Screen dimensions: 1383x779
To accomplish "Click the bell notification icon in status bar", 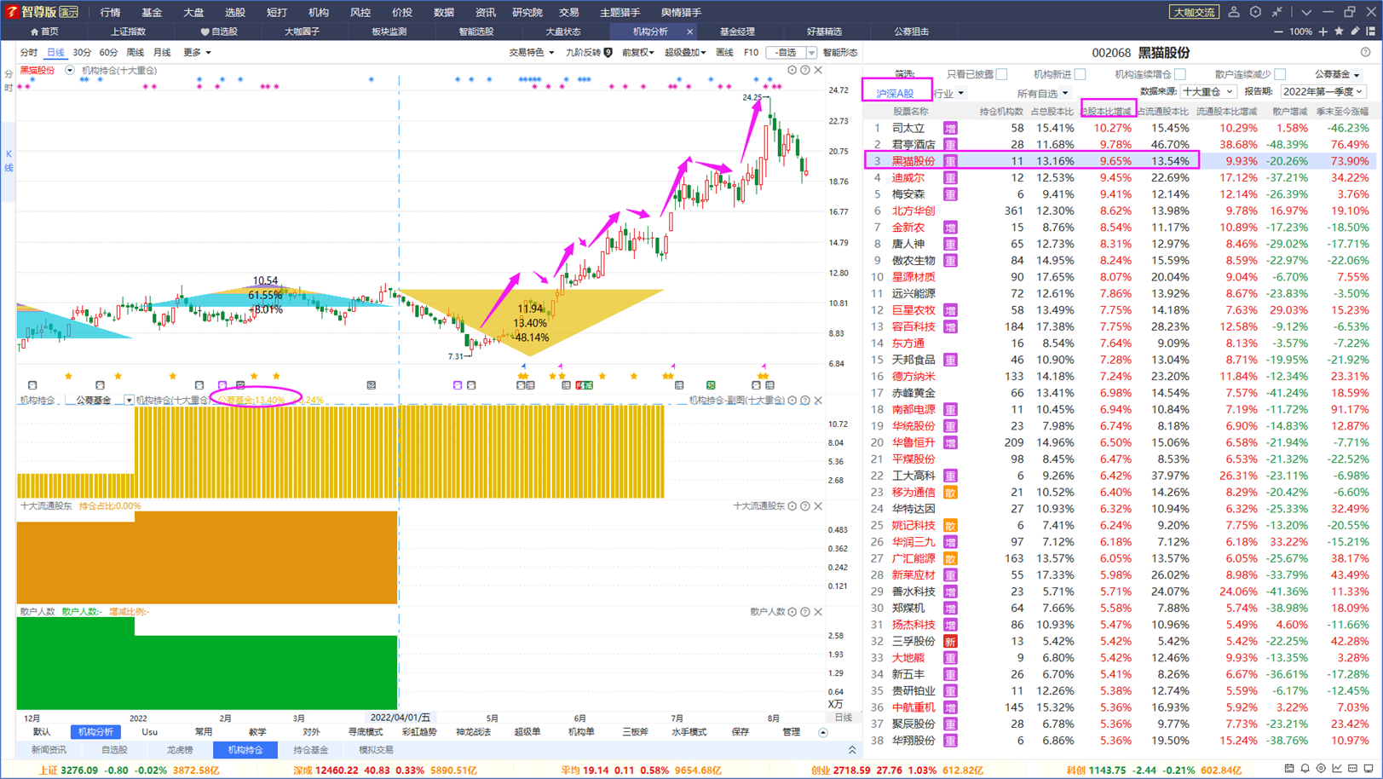I will click(1305, 770).
